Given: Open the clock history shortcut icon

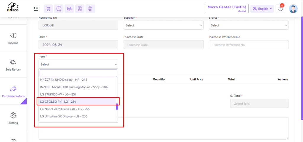Looking at the screenshot, I should pos(59,9).
